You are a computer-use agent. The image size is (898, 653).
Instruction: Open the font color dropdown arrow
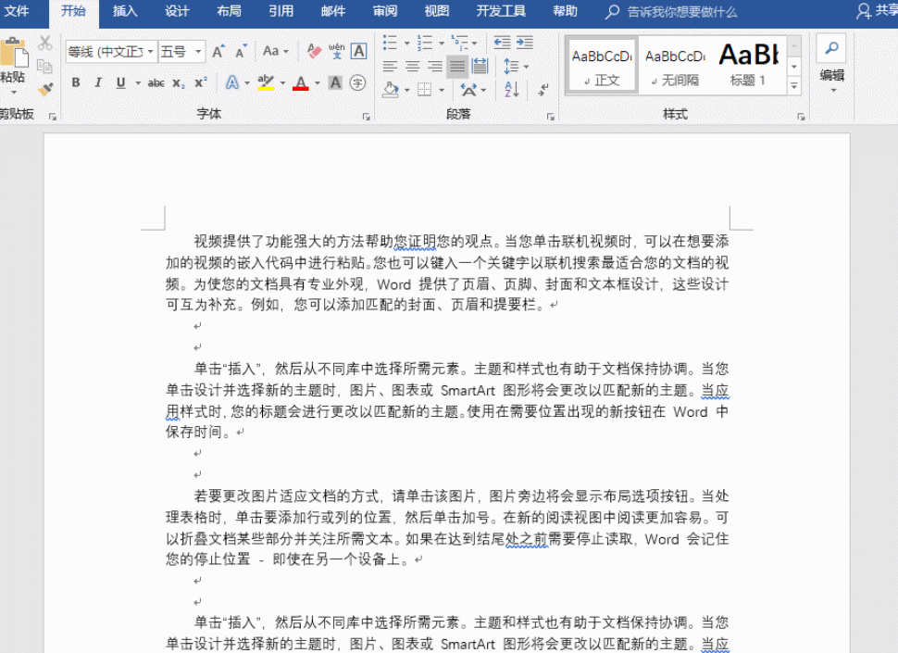tap(318, 83)
